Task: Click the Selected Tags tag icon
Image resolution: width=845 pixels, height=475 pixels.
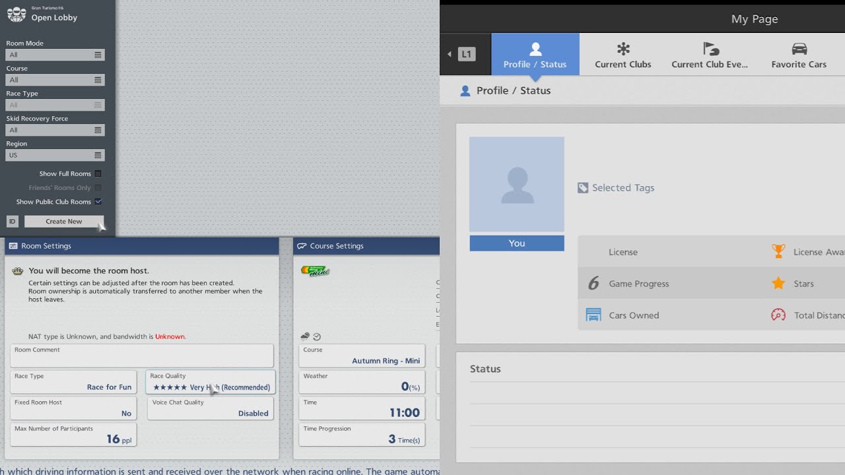Action: (583, 188)
